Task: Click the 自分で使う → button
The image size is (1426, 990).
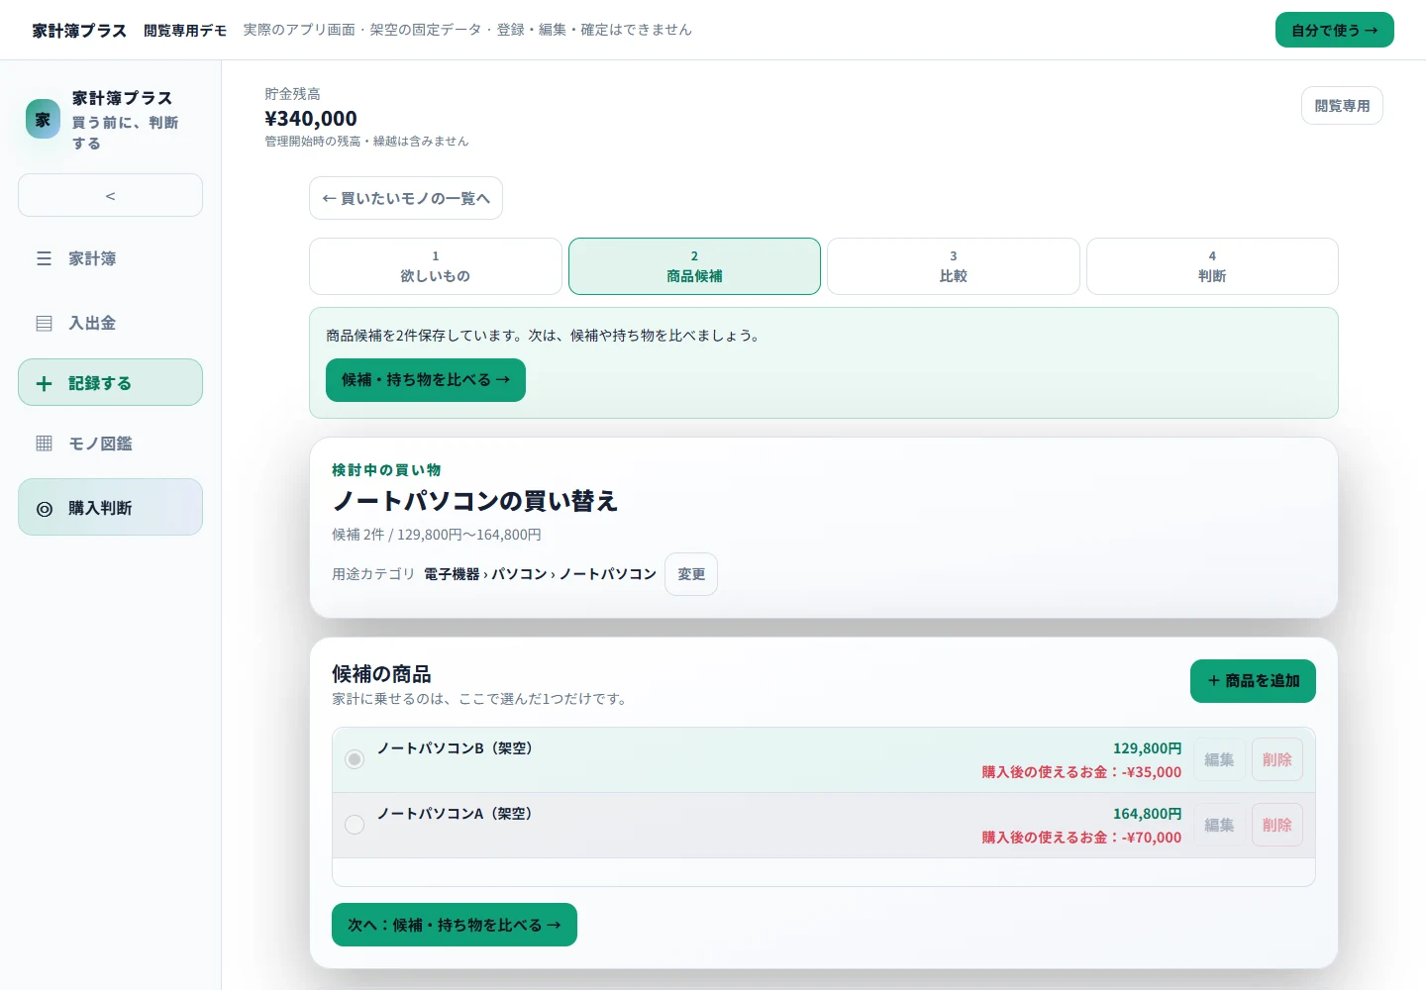Action: (x=1334, y=30)
